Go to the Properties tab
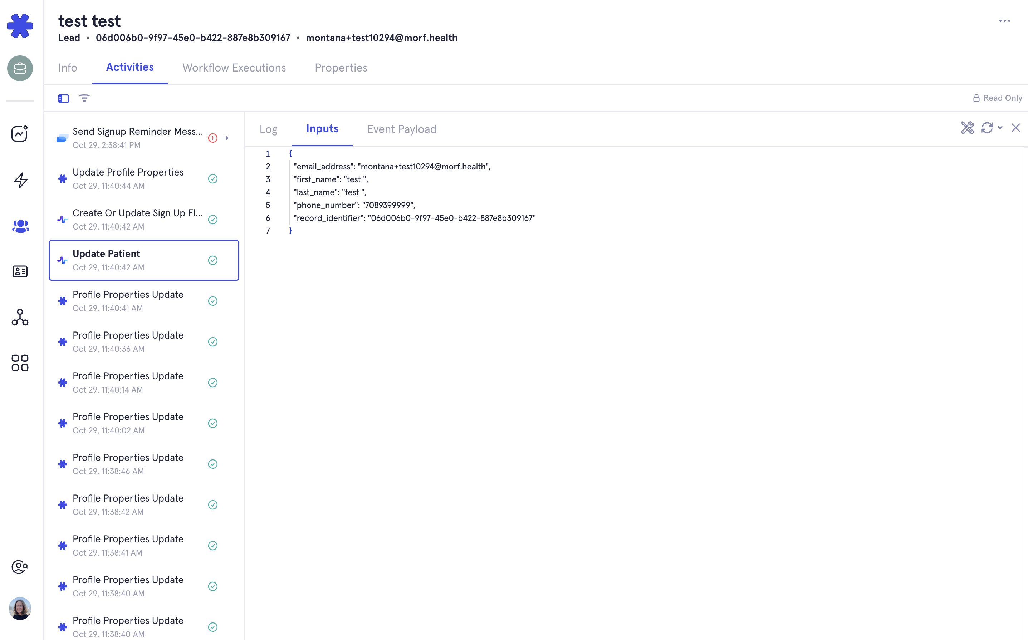 [341, 68]
